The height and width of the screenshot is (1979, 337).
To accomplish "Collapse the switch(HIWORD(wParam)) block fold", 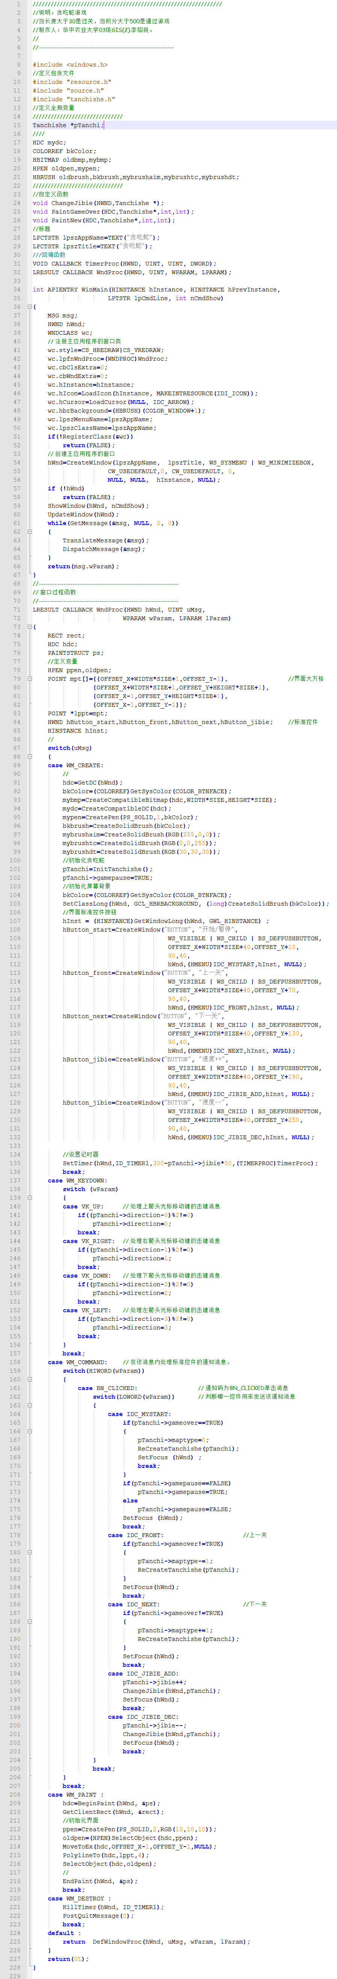I will (x=29, y=1379).
